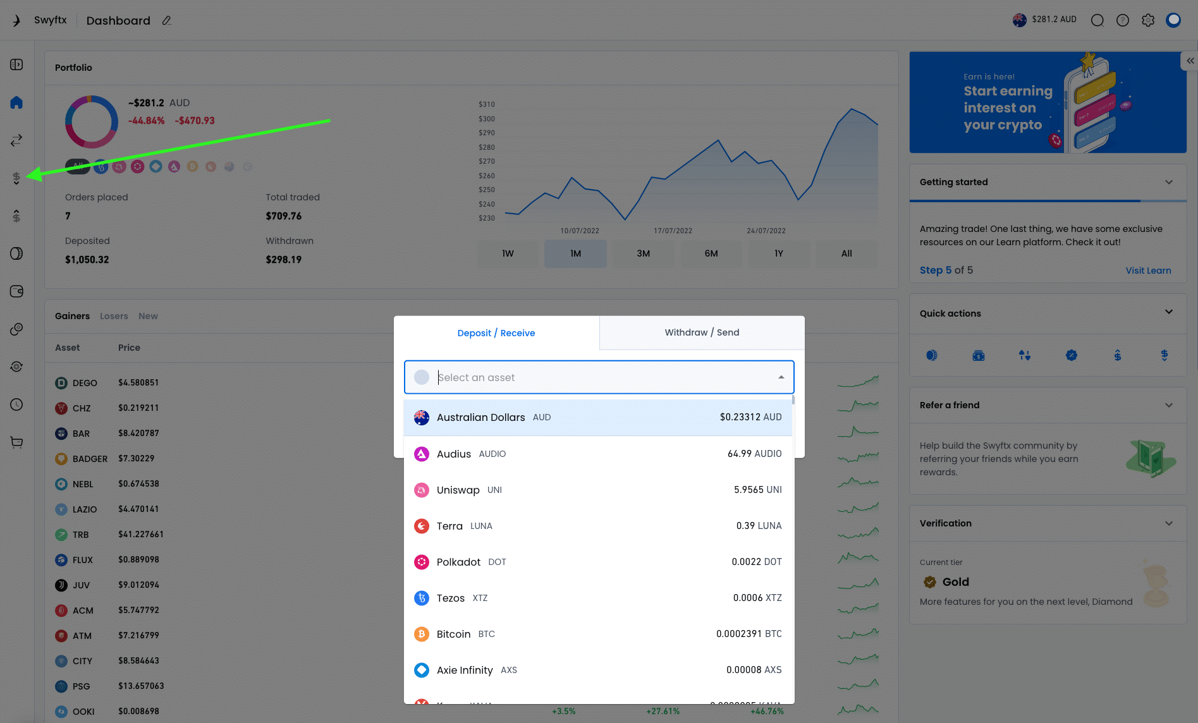The height and width of the screenshot is (723, 1198).
Task: Sort gainers by Asset column header
Action: point(67,348)
